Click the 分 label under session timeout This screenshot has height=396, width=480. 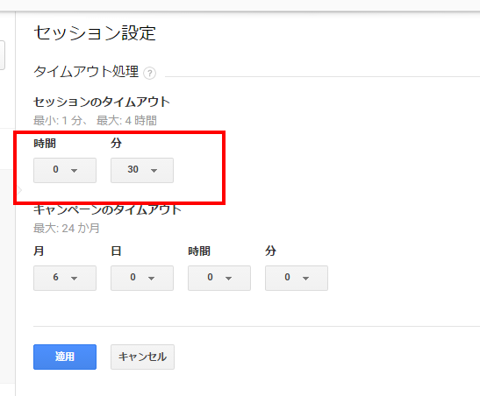point(117,143)
